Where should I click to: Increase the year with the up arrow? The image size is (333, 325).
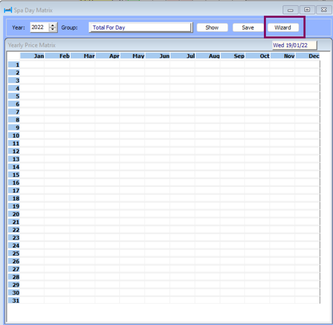pyautogui.click(x=52, y=25)
